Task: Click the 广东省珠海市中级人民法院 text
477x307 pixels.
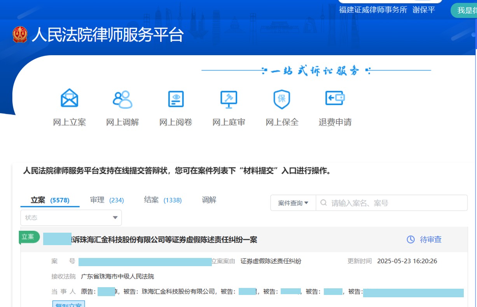Action: [x=117, y=276]
